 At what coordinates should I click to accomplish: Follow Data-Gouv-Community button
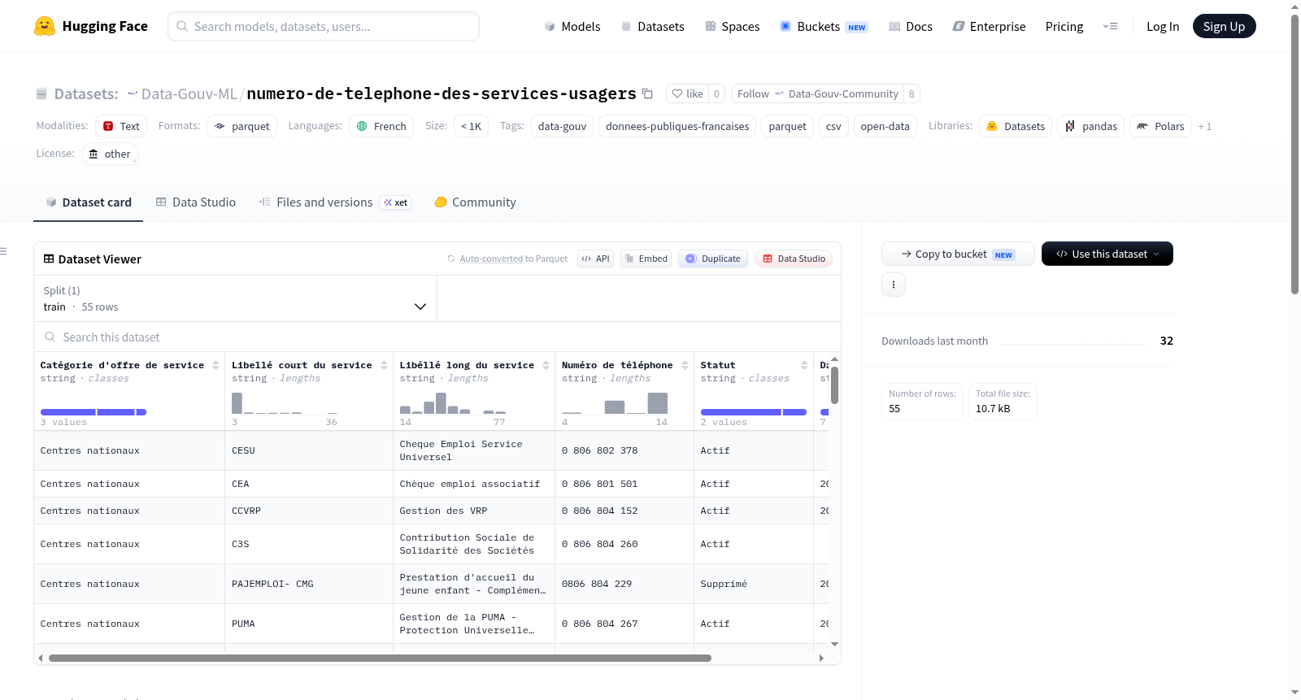[x=817, y=93]
